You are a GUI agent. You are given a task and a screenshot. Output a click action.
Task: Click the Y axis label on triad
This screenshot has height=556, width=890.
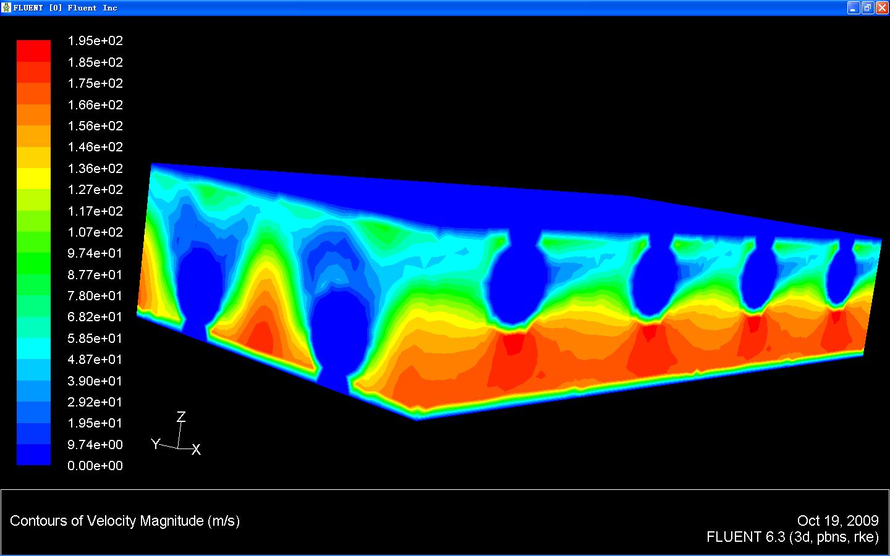click(156, 444)
